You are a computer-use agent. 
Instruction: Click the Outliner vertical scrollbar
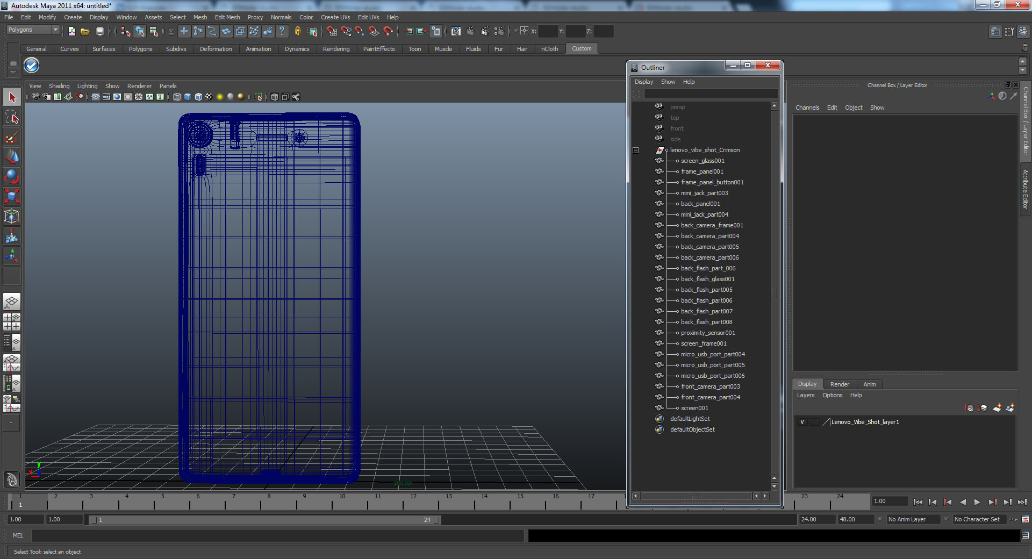775,293
